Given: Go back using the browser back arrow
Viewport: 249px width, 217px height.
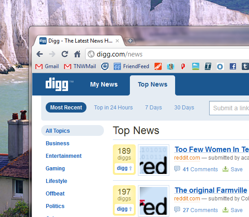Looking at the screenshot, I should tap(39, 54).
